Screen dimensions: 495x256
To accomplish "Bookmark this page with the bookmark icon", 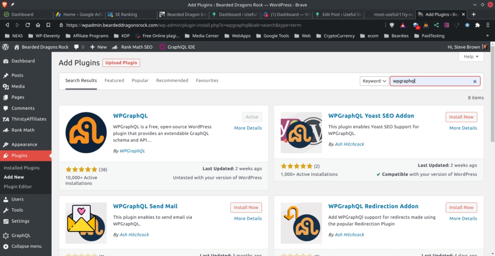I will click(x=48, y=25).
